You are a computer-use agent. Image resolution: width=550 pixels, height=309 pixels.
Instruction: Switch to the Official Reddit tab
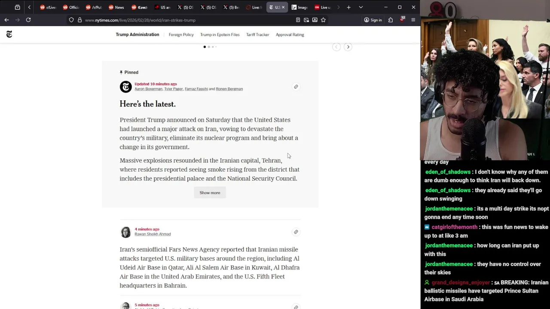(x=71, y=7)
